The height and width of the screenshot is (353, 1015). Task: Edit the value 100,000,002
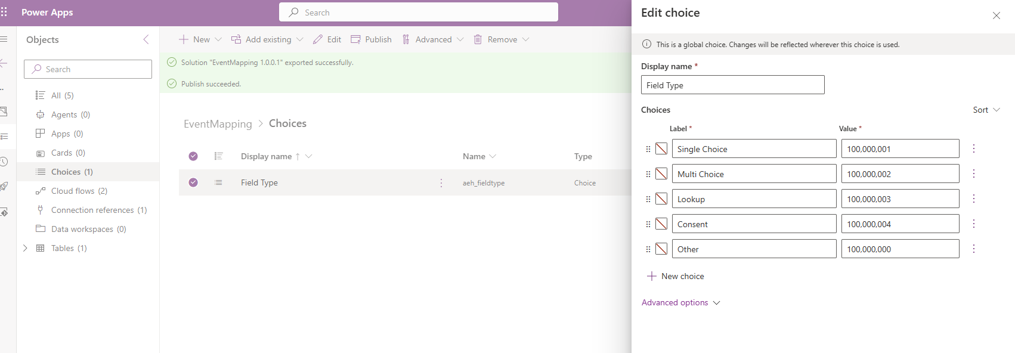pos(900,174)
